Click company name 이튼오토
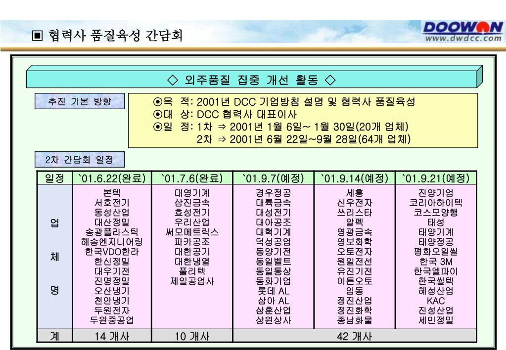 [355, 281]
